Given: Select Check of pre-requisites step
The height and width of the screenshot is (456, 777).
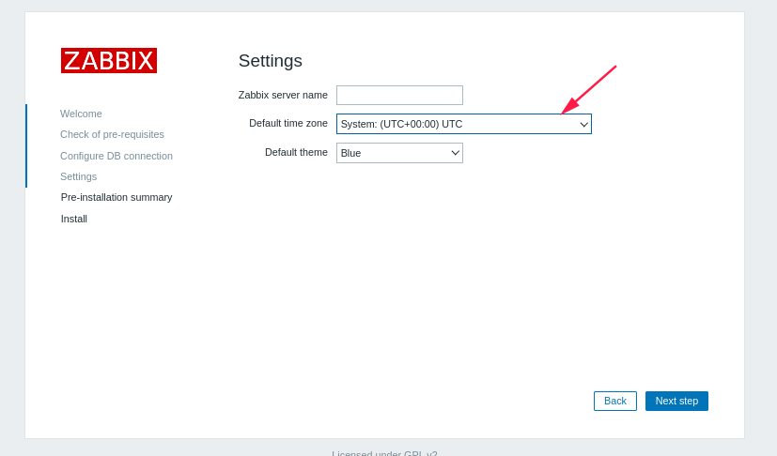Looking at the screenshot, I should (x=112, y=135).
